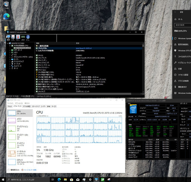Open the CPU #0 dropdown in the HWiNFO summary window
Screen dimensions: 191x182
pos(132,116)
